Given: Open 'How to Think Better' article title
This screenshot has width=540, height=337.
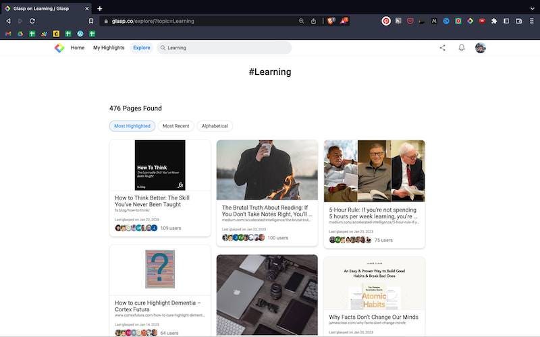Looking at the screenshot, I should pos(152,201).
